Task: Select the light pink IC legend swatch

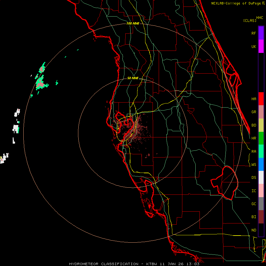Action: 261,191
